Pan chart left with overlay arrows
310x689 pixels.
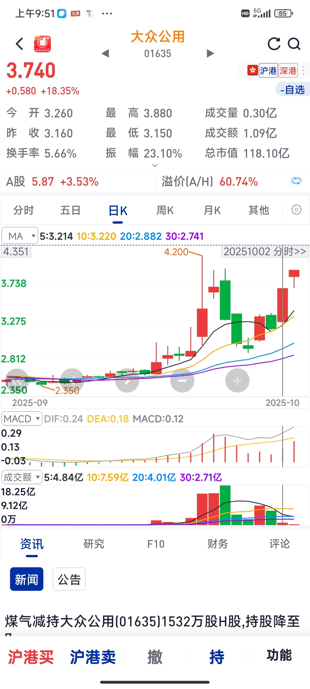click(x=17, y=381)
